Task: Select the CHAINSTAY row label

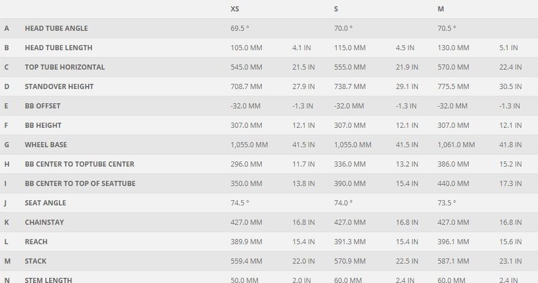Action: point(44,223)
